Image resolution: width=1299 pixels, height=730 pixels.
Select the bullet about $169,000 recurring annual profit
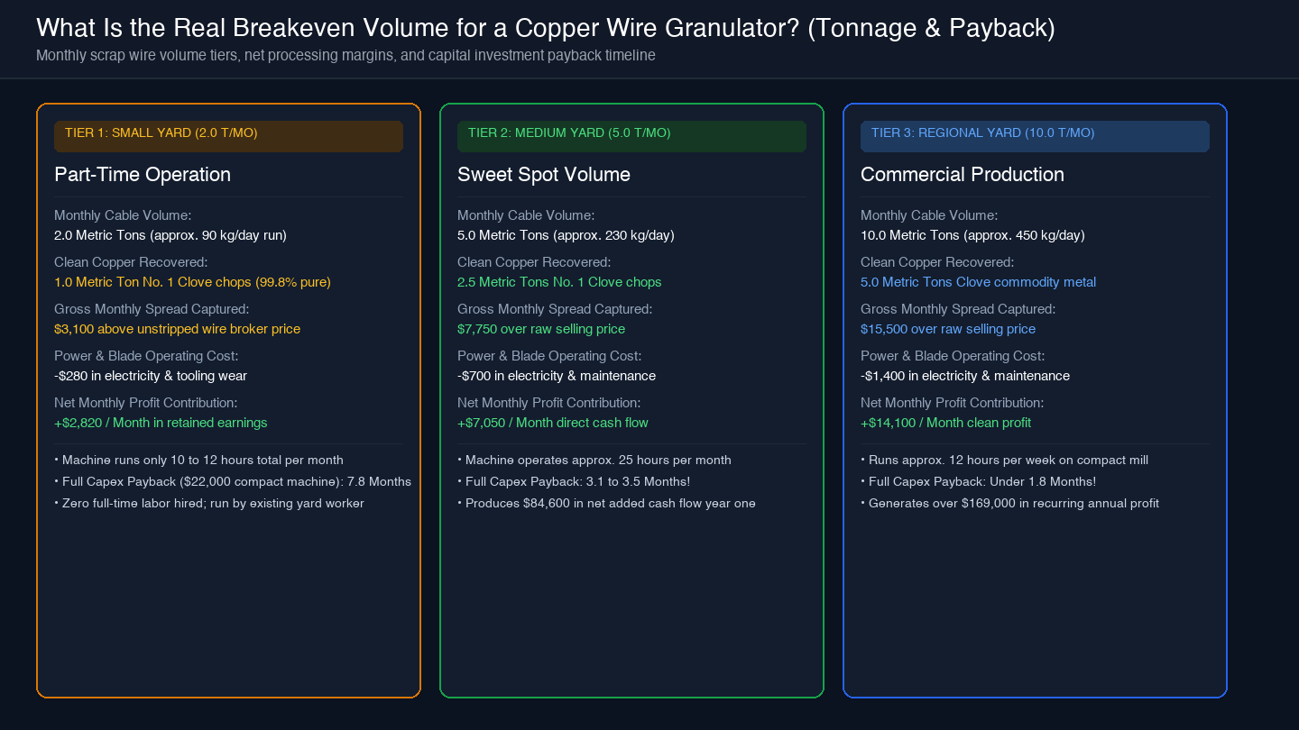click(x=1009, y=503)
